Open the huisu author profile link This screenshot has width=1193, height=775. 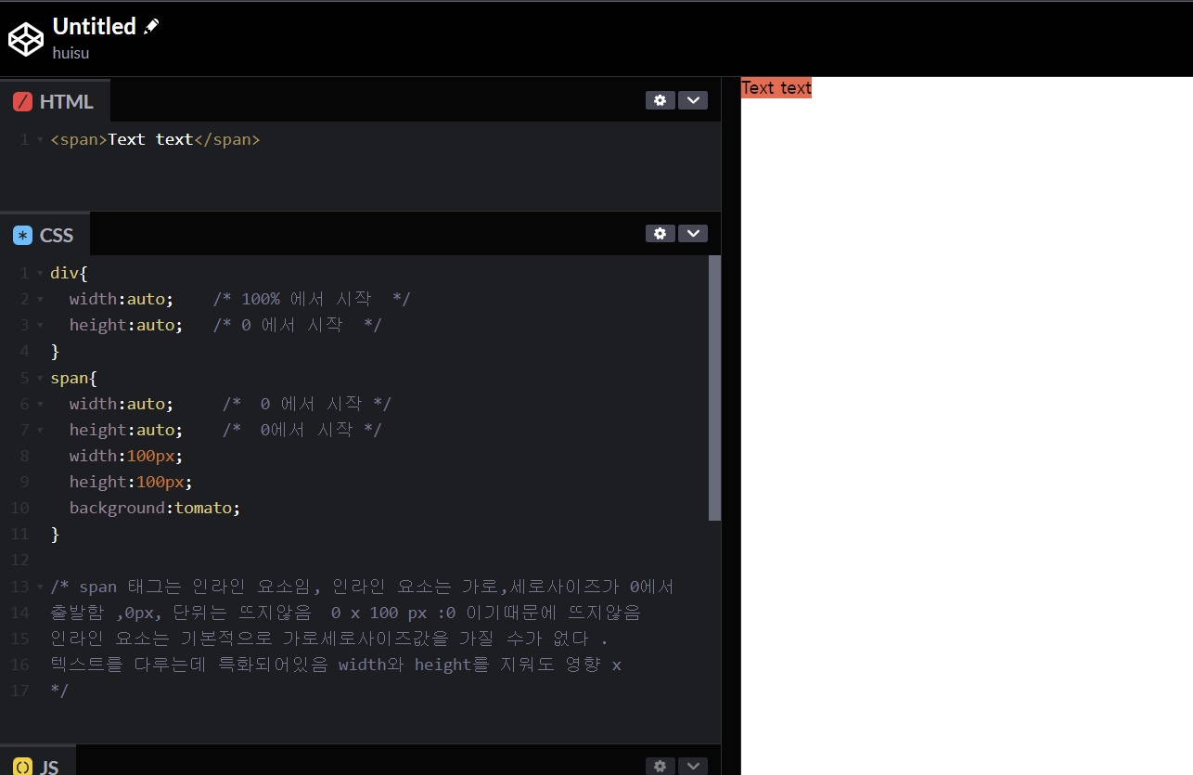pos(71,53)
